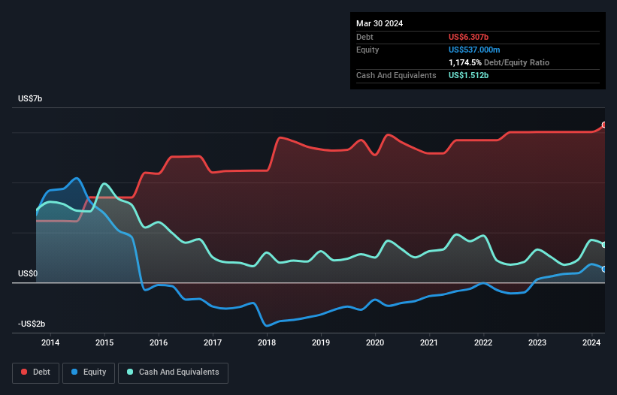This screenshot has width=617, height=395.
Task: Select the 2024 x-axis label
Action: coord(591,342)
